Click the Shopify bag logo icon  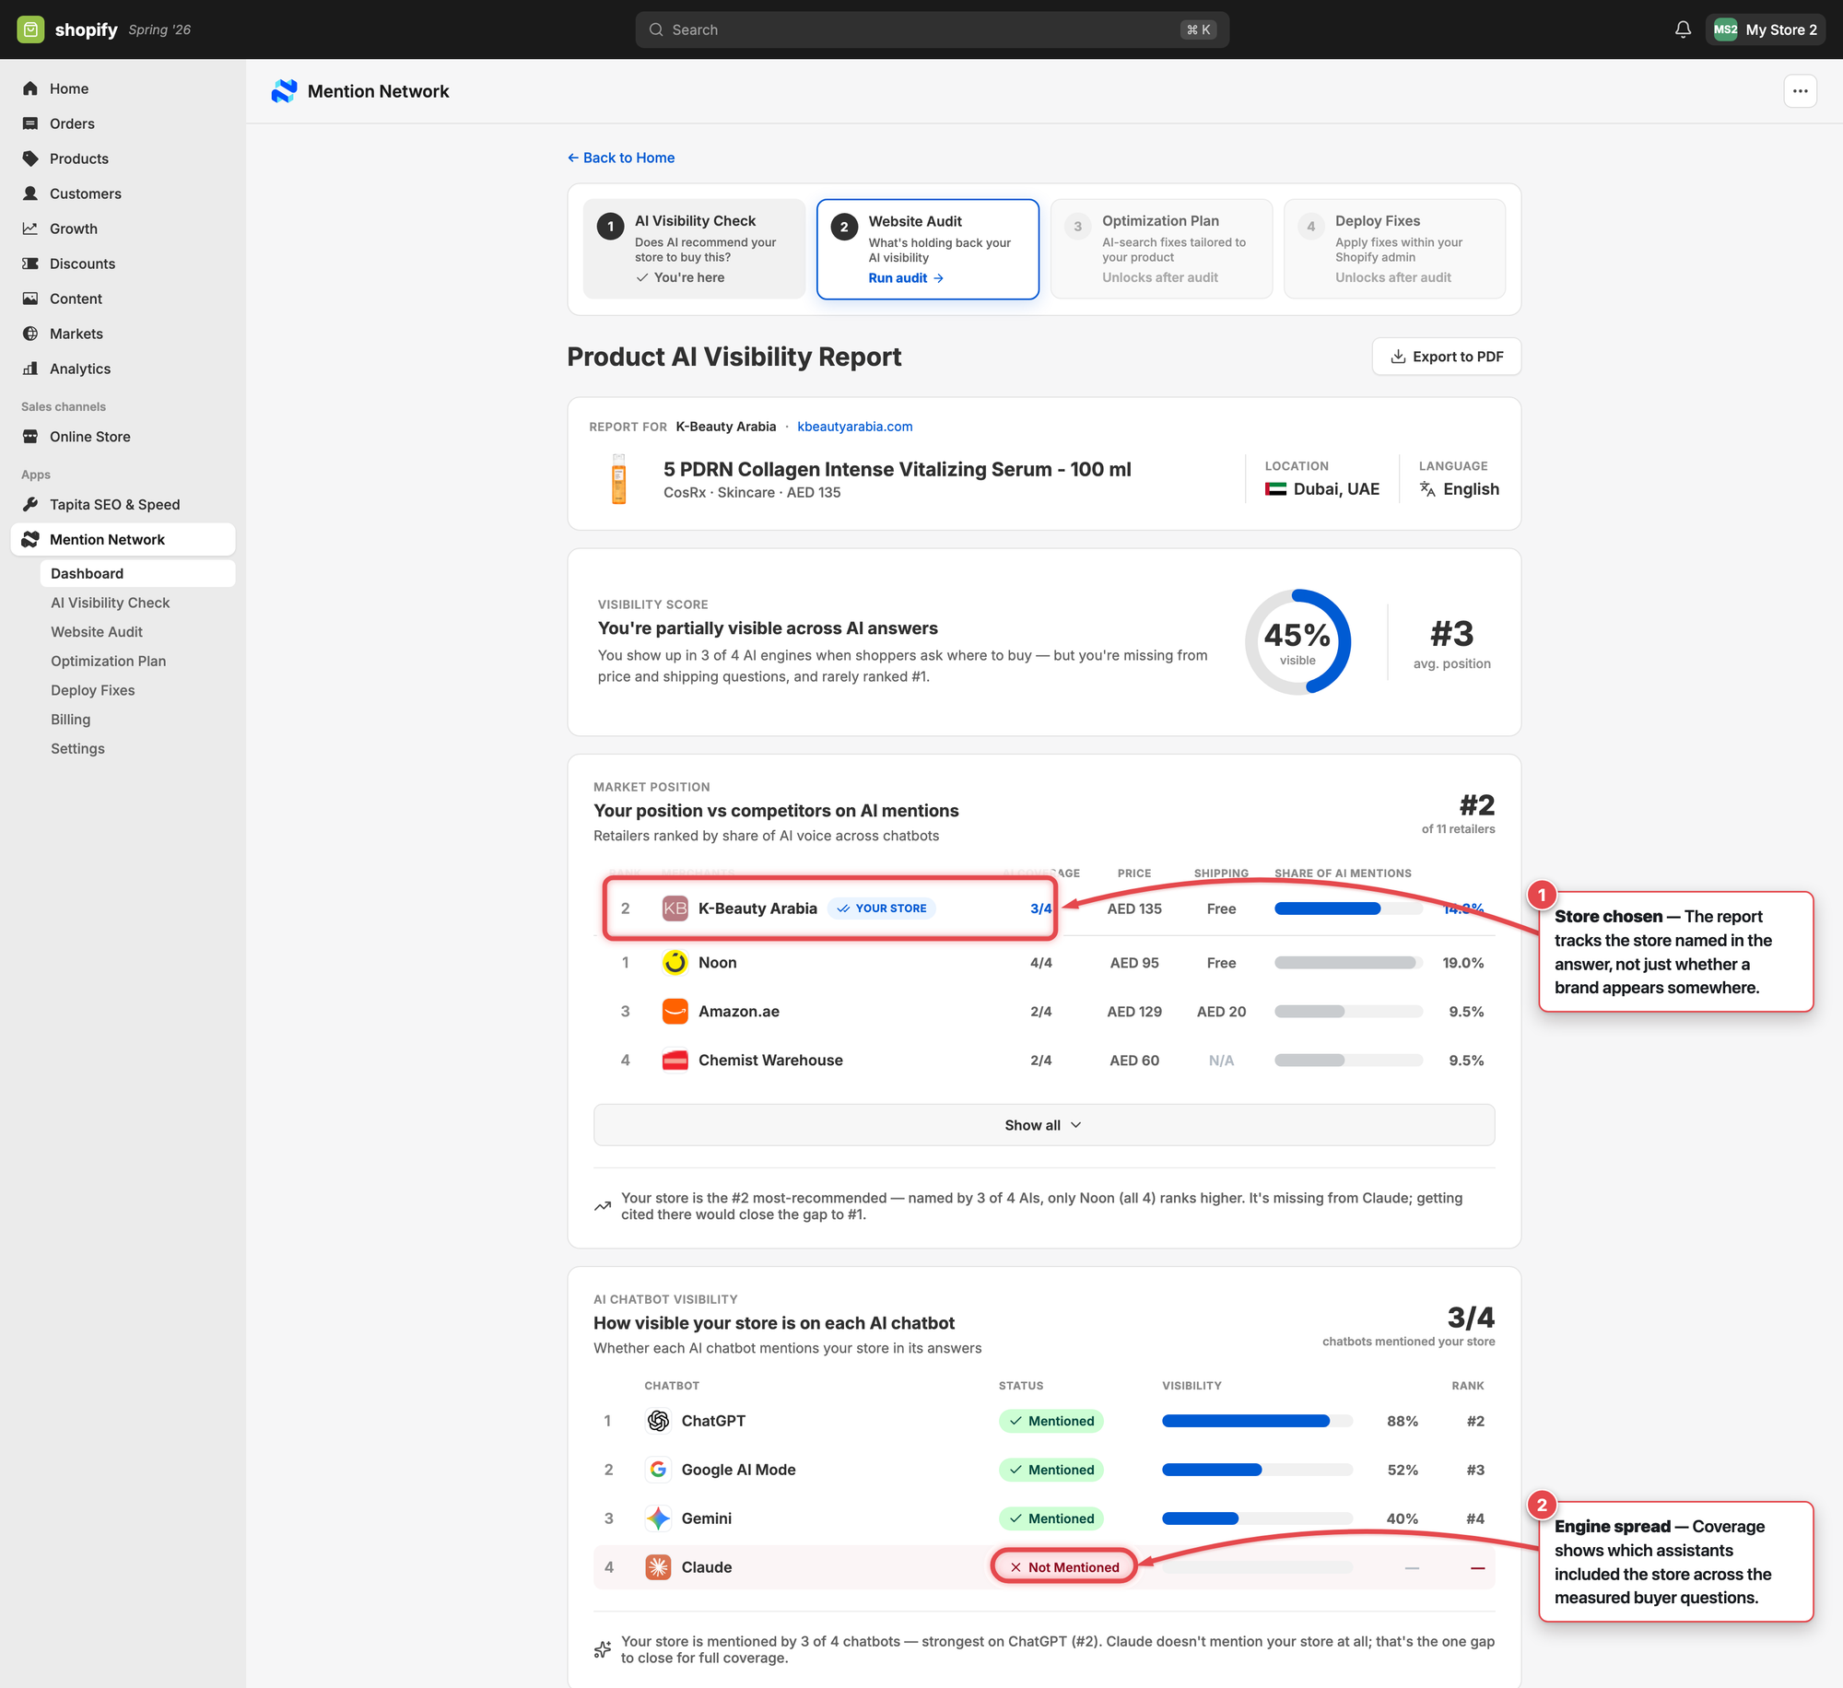pyautogui.click(x=30, y=29)
